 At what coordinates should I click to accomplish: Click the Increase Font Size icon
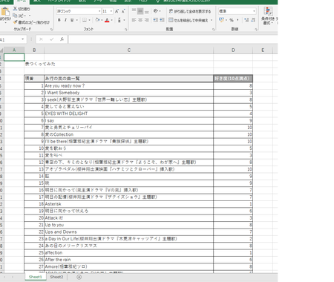[117, 11]
